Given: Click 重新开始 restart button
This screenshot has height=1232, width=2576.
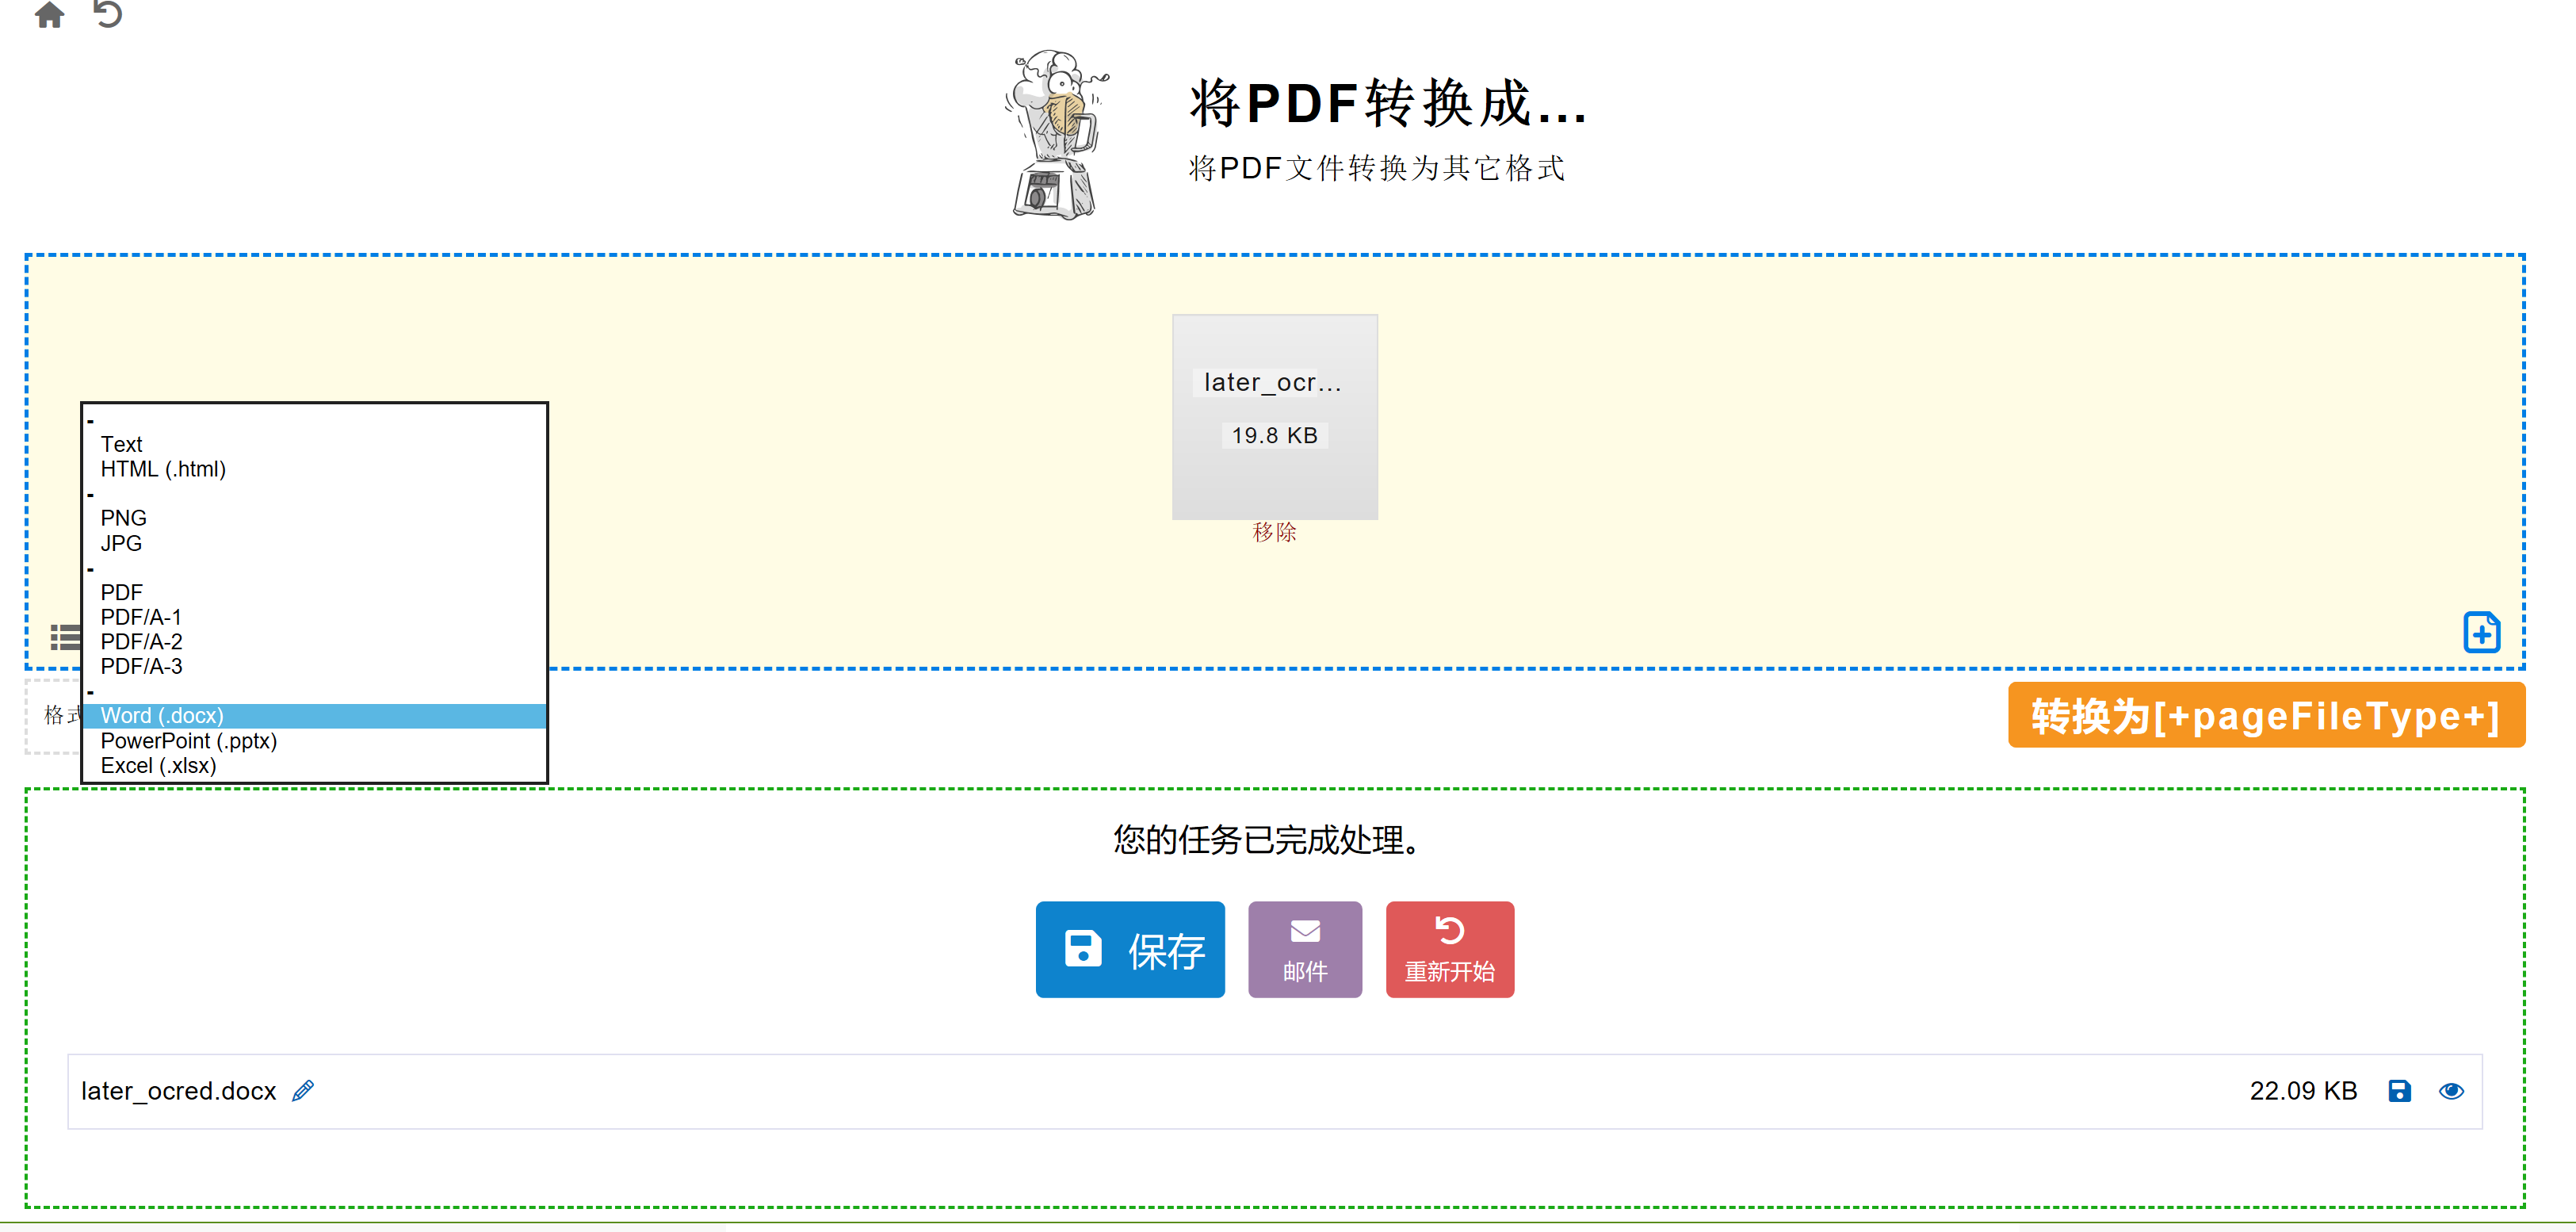Looking at the screenshot, I should pyautogui.click(x=1450, y=948).
